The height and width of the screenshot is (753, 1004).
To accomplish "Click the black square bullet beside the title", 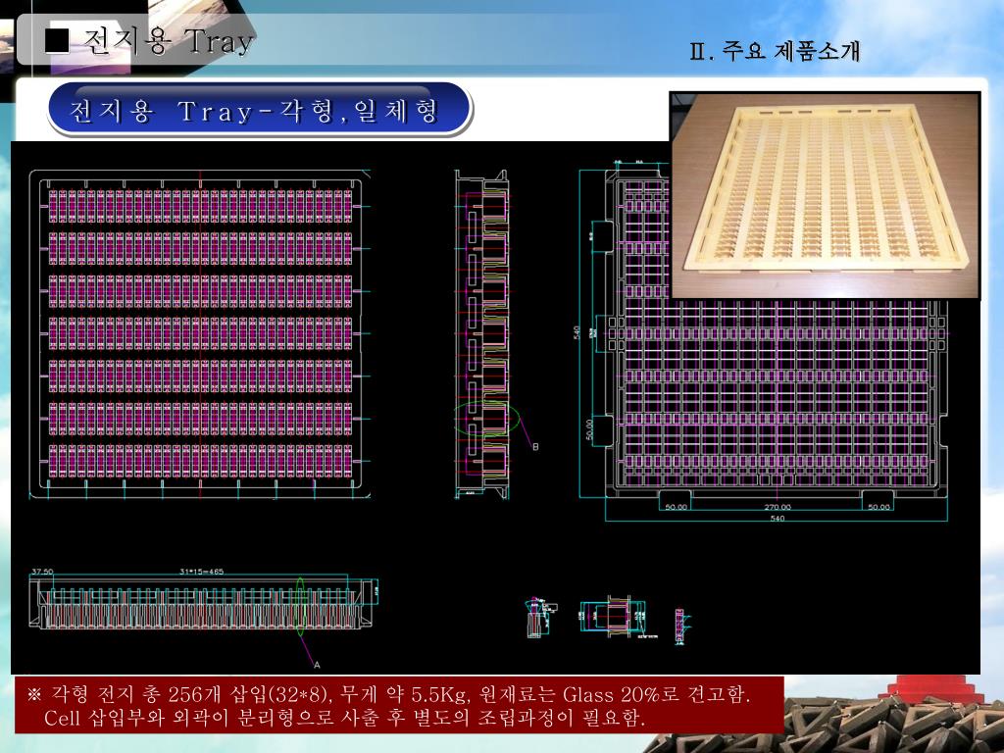I will [57, 41].
